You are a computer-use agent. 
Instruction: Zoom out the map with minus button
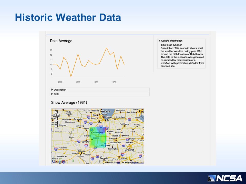[56, 126]
